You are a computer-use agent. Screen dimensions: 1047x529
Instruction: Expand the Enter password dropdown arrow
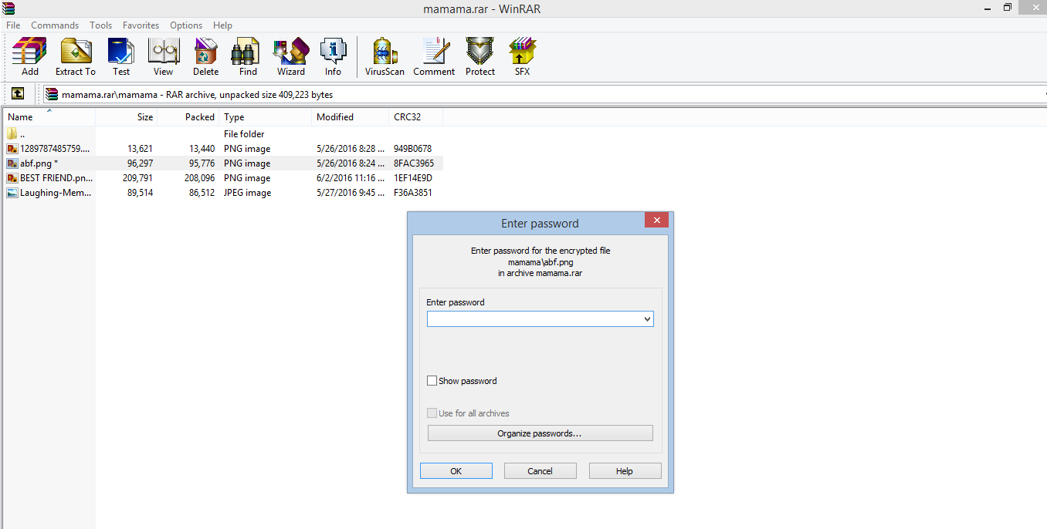(647, 319)
